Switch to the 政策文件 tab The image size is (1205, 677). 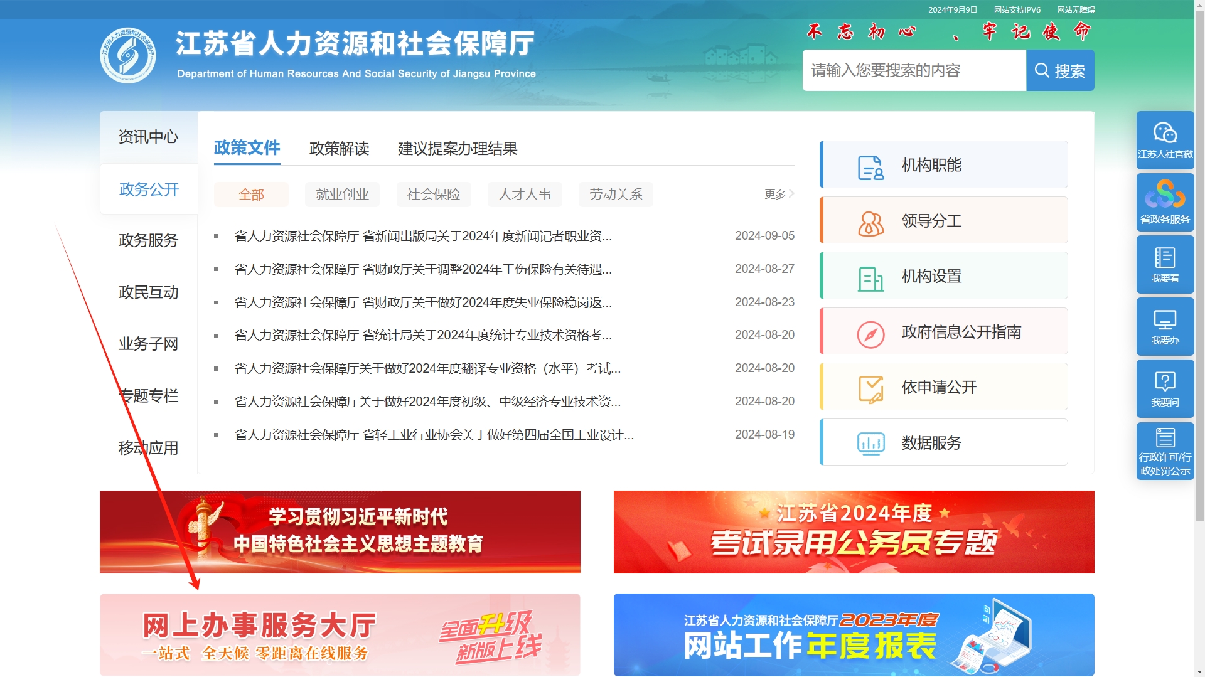247,148
